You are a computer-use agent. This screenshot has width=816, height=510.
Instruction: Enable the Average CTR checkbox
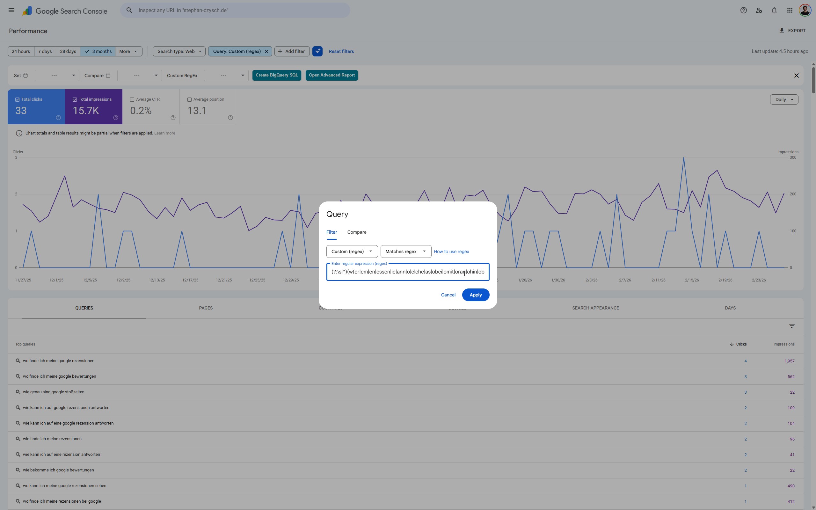click(x=132, y=99)
